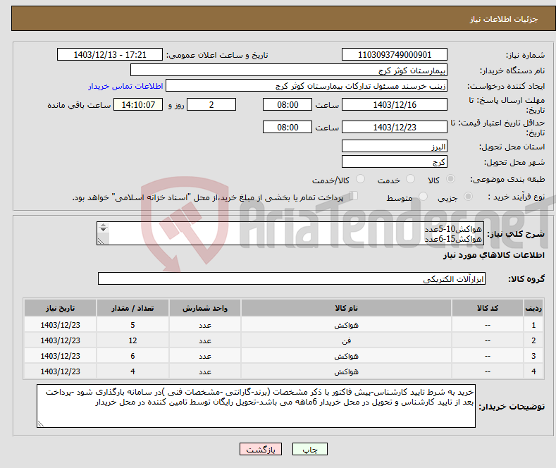Click quantity 6 in row 3
The height and width of the screenshot is (468, 556).
pos(132,357)
